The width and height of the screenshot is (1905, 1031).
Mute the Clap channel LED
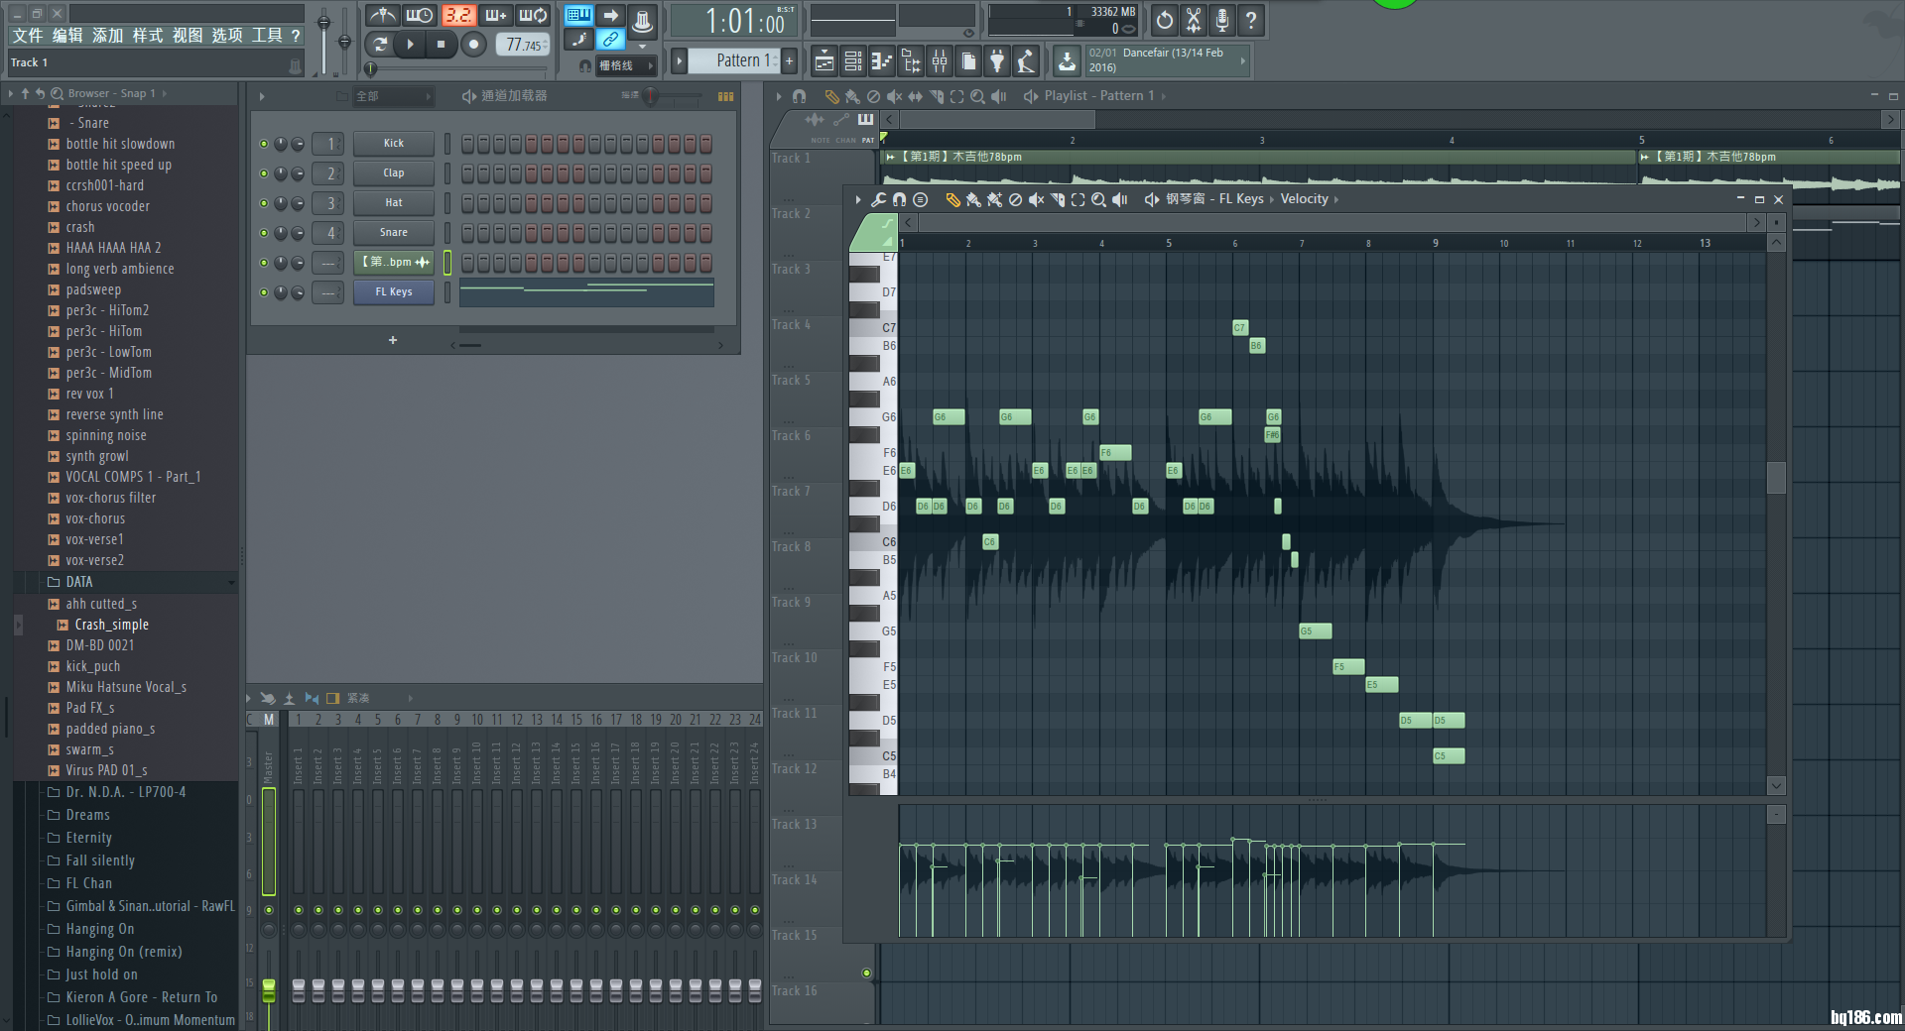click(x=264, y=173)
